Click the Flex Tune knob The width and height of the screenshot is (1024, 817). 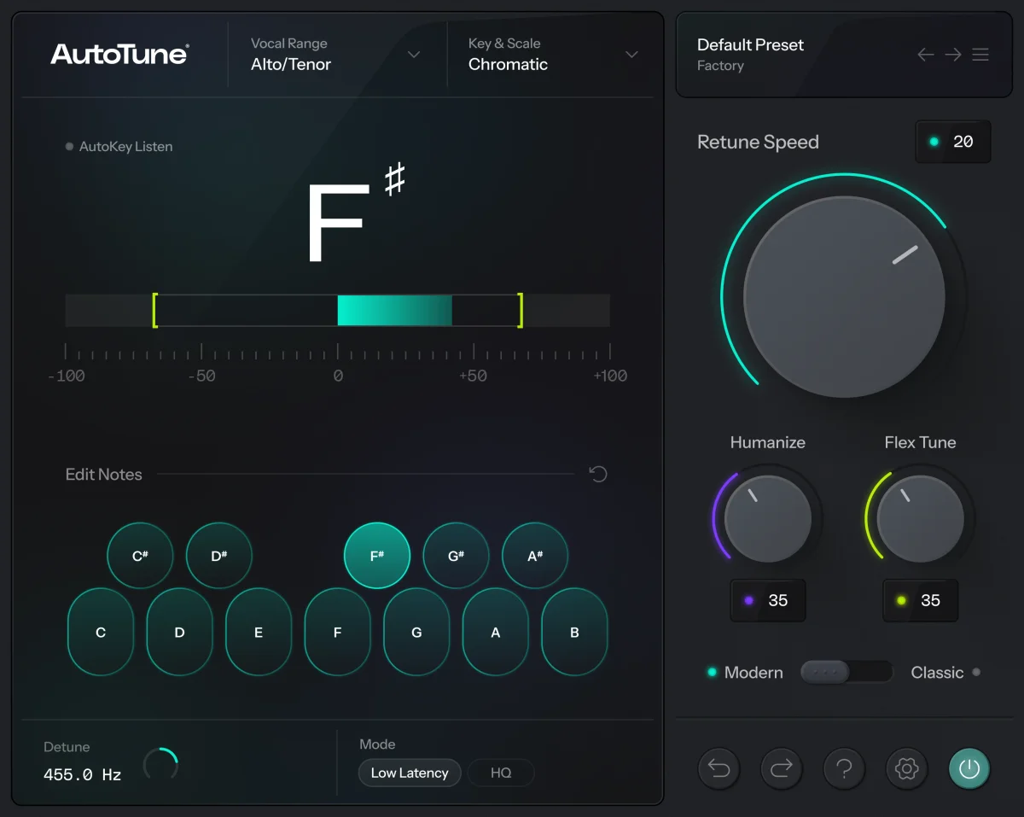(x=921, y=519)
